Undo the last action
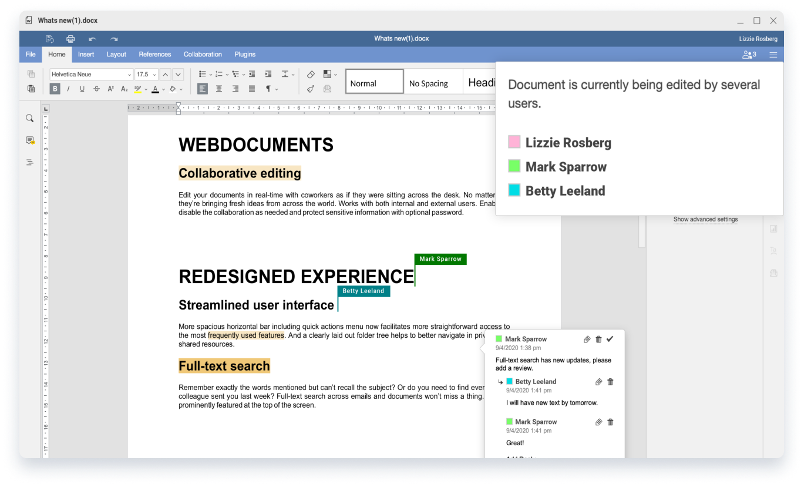The height and width of the screenshot is (484, 801). [92, 39]
